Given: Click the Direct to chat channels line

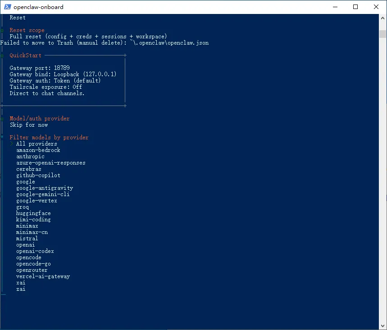Looking at the screenshot, I should (47, 93).
